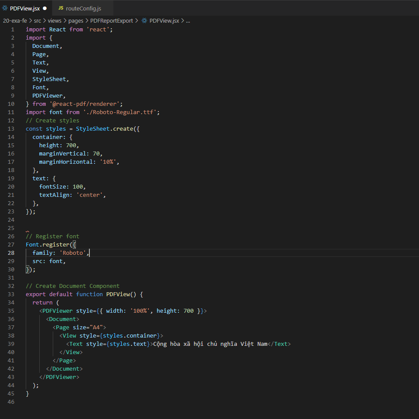Place the cursor inside the 'Roboto' string

73,253
